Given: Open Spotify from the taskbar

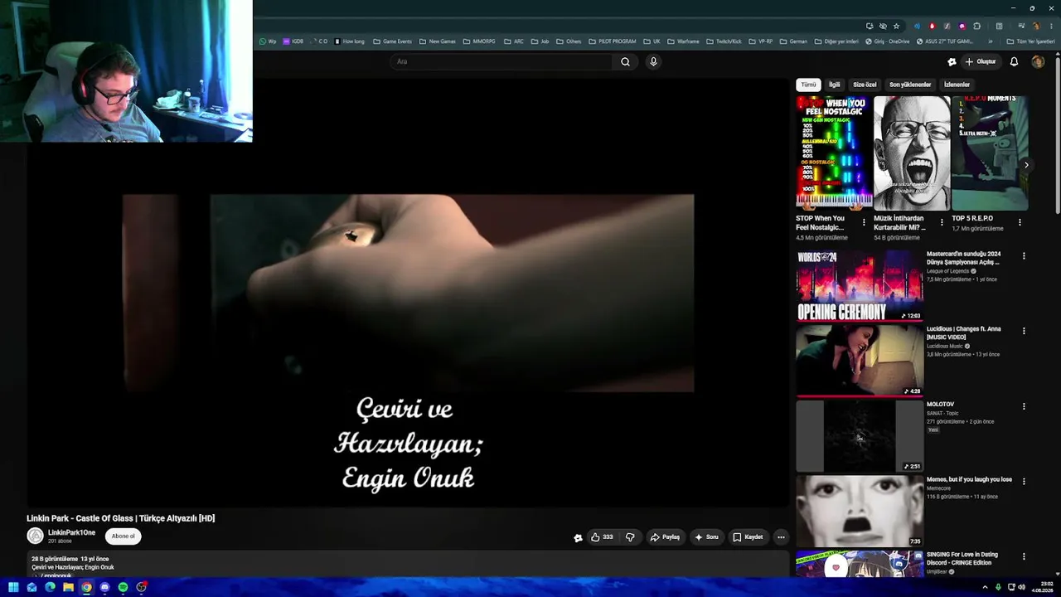Looking at the screenshot, I should (x=123, y=587).
